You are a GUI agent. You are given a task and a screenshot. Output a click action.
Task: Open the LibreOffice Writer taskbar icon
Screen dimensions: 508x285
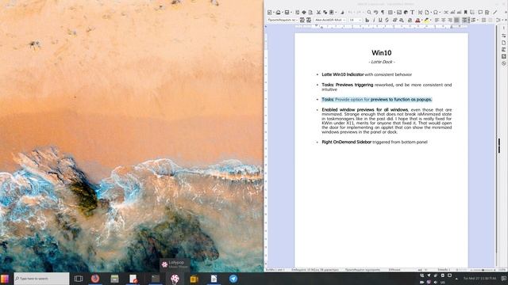point(214,279)
